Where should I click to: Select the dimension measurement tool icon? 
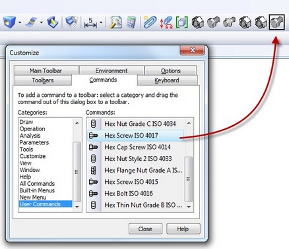(x=90, y=23)
